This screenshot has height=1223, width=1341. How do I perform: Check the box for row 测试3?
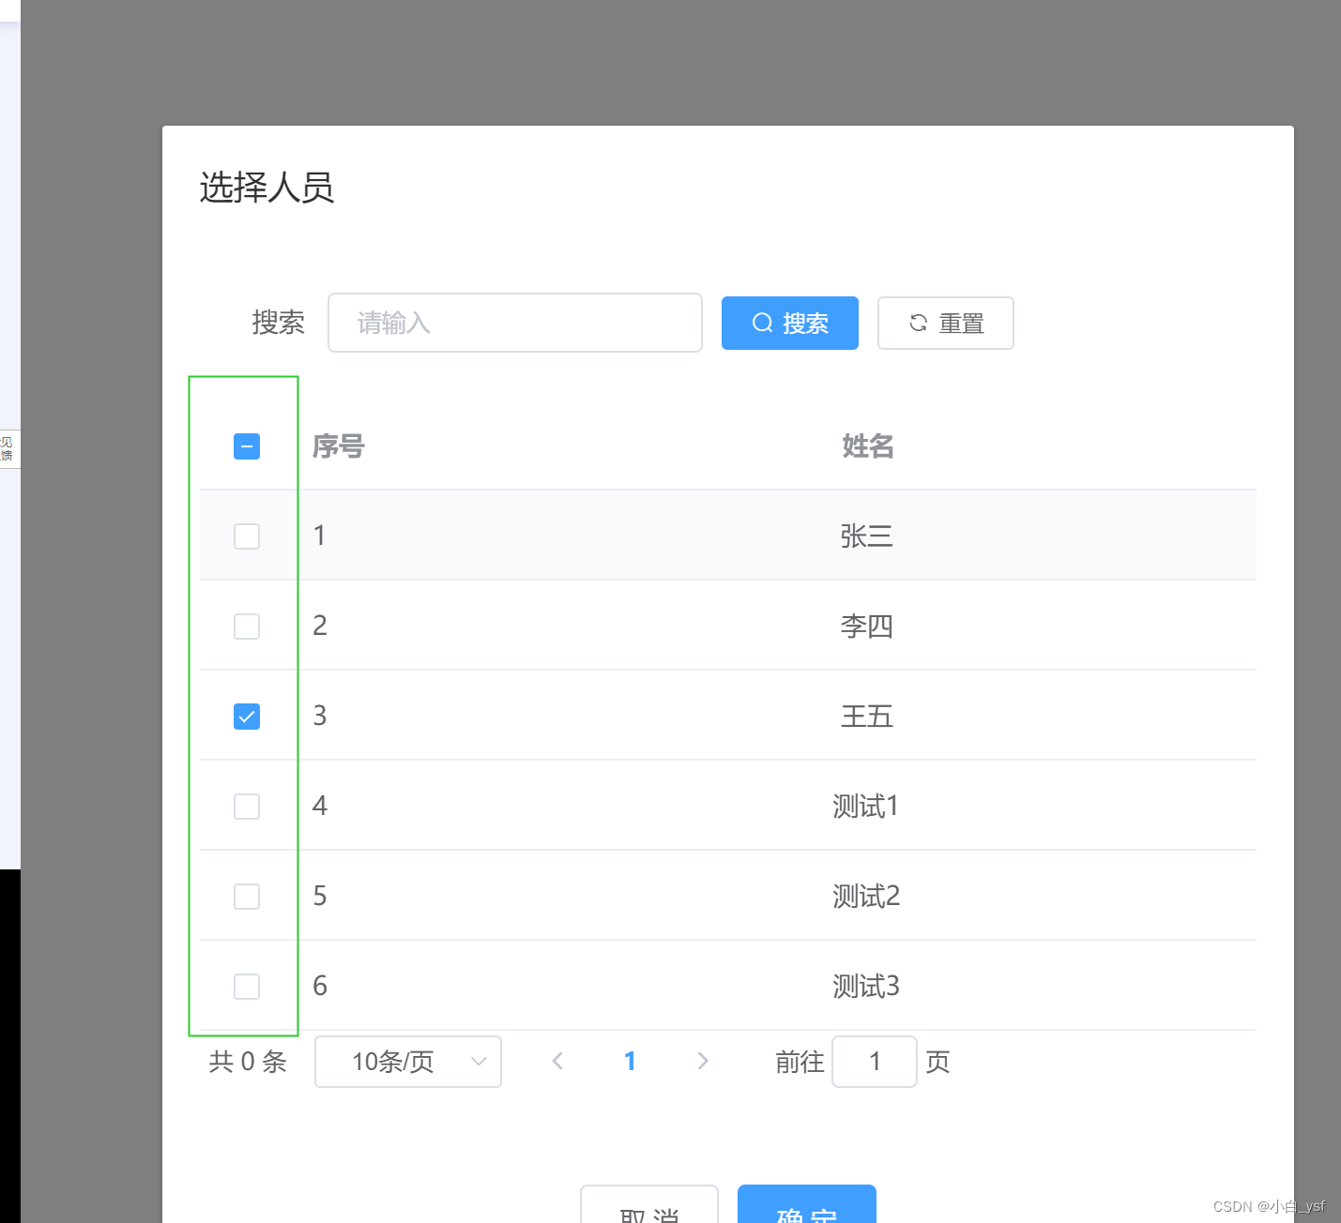(247, 987)
